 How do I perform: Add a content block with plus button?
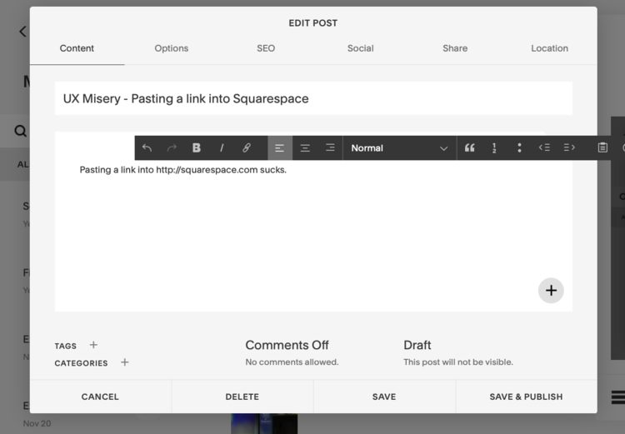tap(551, 291)
